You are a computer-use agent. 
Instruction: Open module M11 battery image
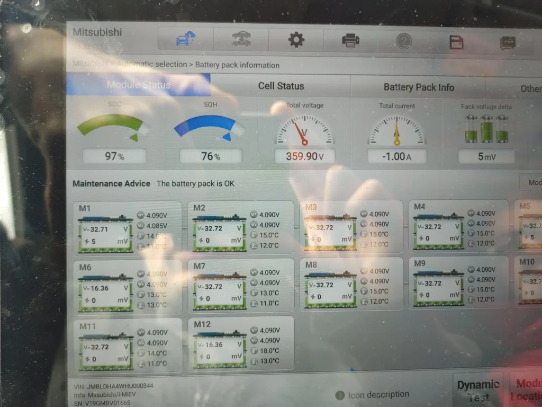[106, 352]
